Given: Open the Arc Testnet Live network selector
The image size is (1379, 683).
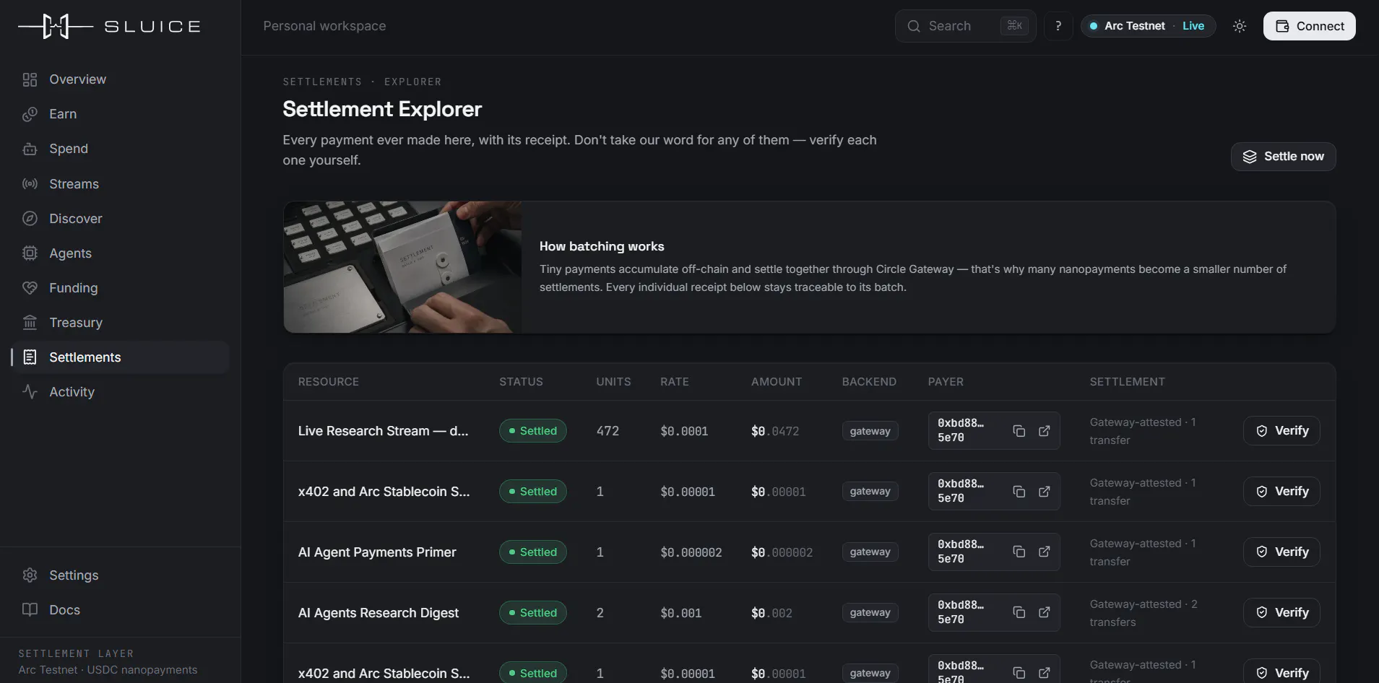Looking at the screenshot, I should (x=1148, y=26).
